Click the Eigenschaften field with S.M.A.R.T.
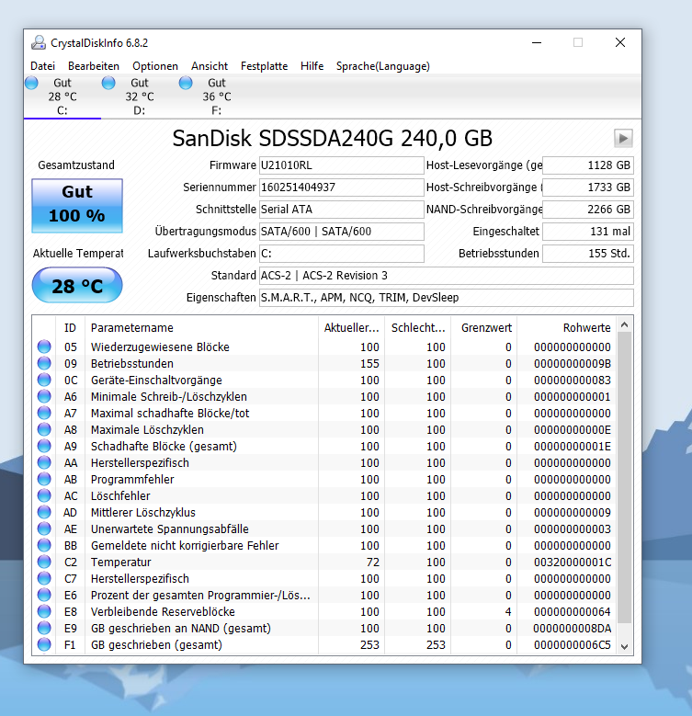This screenshot has width=692, height=716. (447, 297)
